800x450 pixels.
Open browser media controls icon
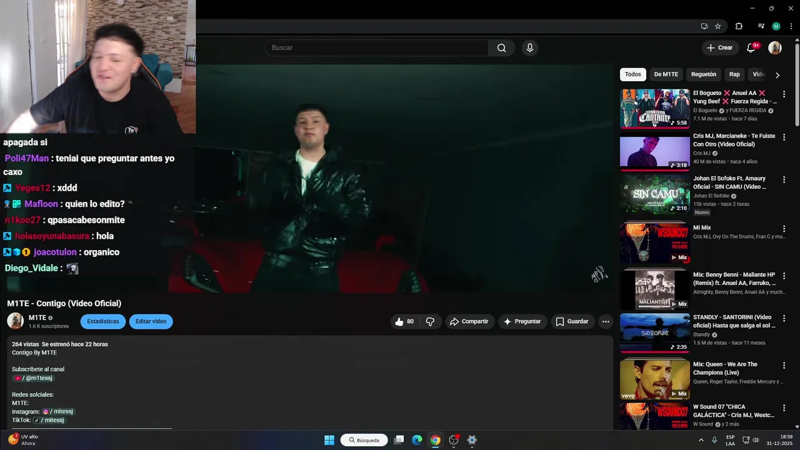pos(761,26)
